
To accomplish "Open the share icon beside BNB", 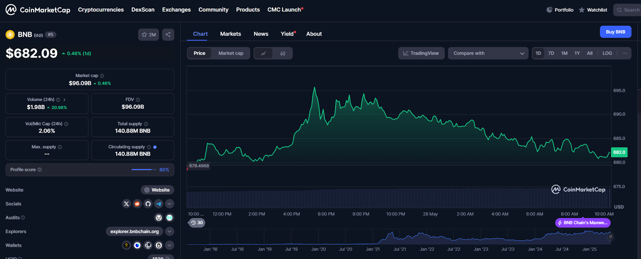I will coord(168,35).
